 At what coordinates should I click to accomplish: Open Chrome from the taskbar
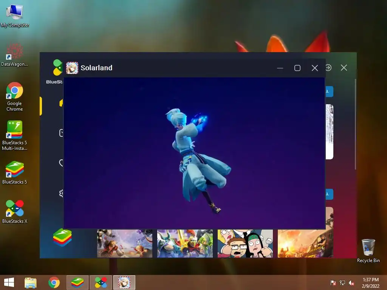(x=54, y=282)
